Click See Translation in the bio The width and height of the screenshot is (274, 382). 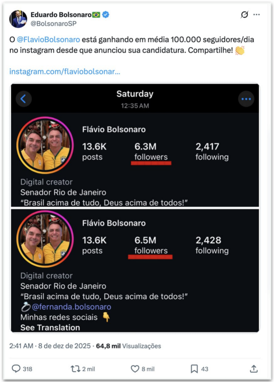click(x=50, y=327)
